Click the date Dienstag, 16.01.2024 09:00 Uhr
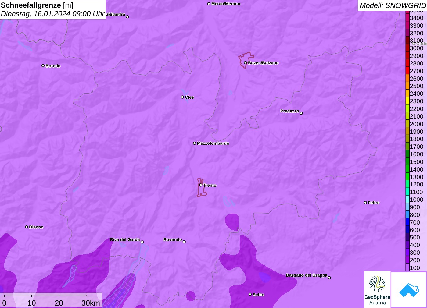The image size is (427, 308). point(53,14)
